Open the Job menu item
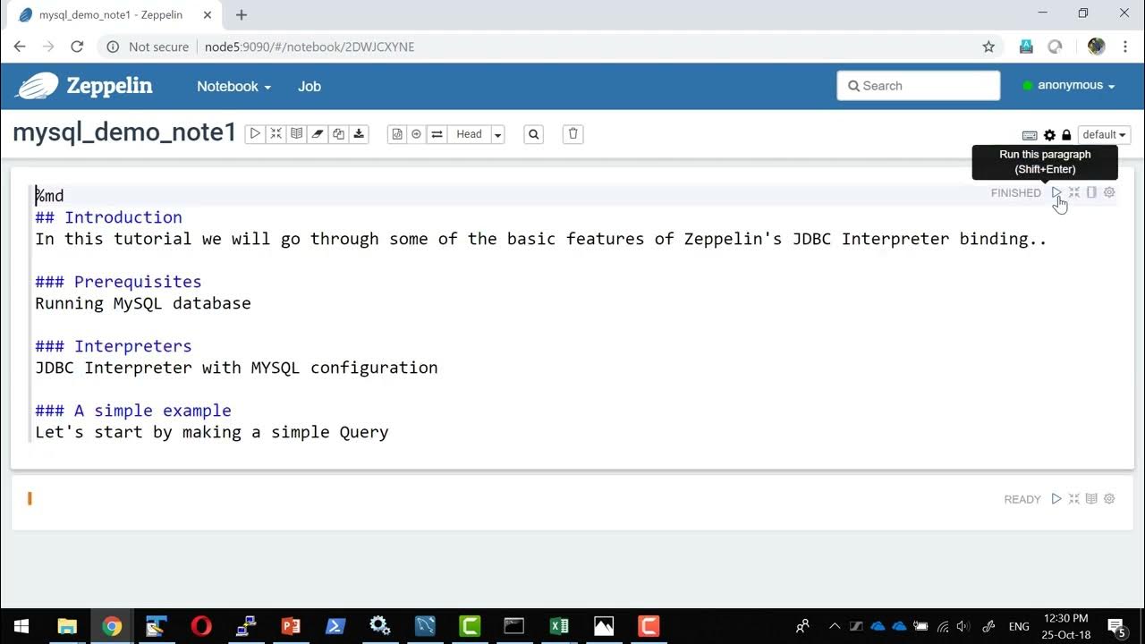 click(x=310, y=86)
